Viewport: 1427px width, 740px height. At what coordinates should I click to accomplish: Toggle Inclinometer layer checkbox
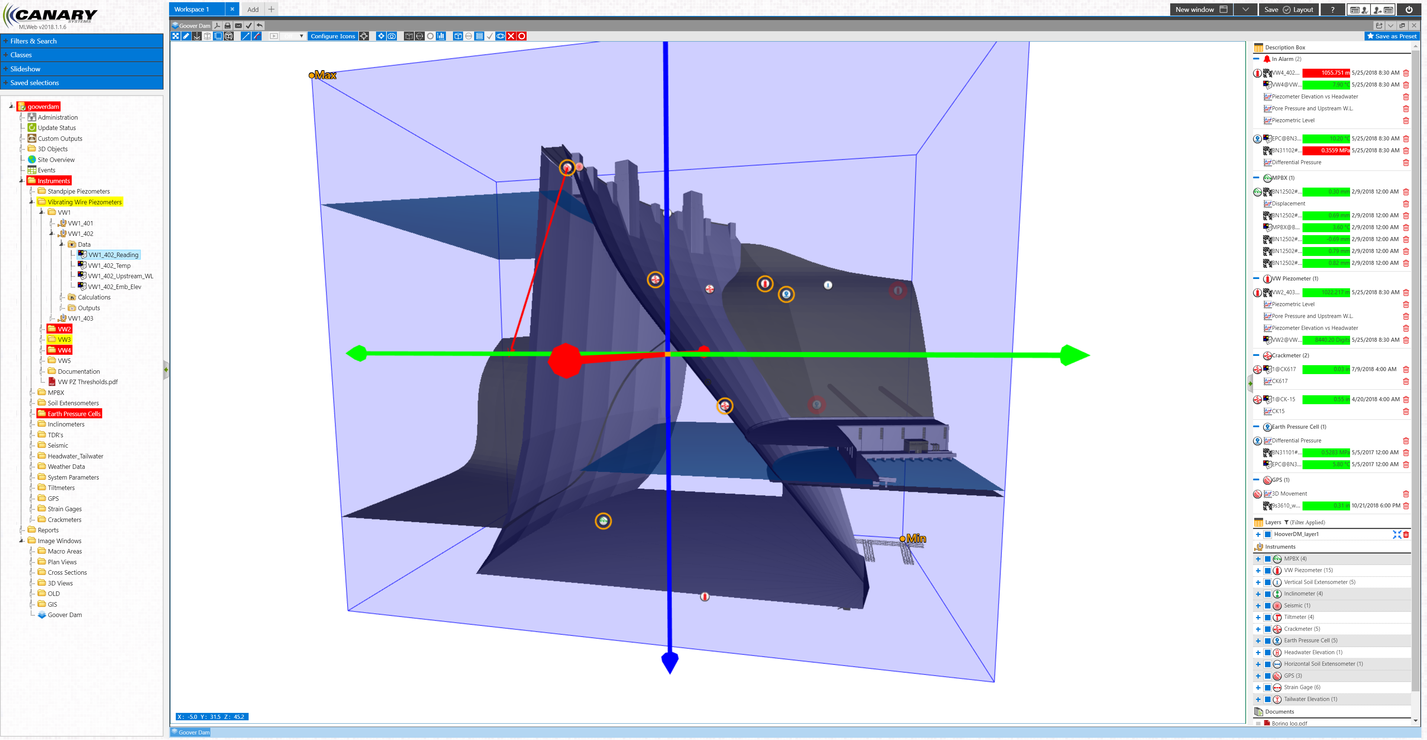point(1268,594)
